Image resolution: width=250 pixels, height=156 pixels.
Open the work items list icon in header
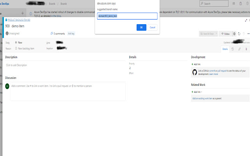(x=234, y=4)
